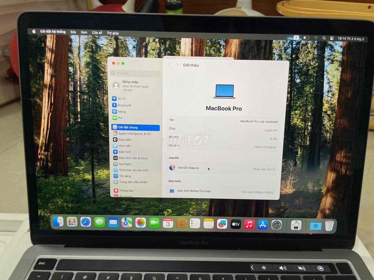Open the input source menu in the menu bar
The image size is (374, 280).
[x=297, y=37]
